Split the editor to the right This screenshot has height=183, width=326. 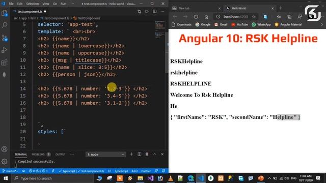(155, 12)
